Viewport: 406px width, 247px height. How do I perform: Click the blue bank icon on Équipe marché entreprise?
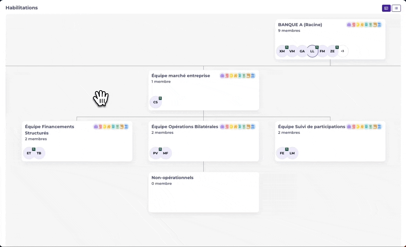pos(253,75)
